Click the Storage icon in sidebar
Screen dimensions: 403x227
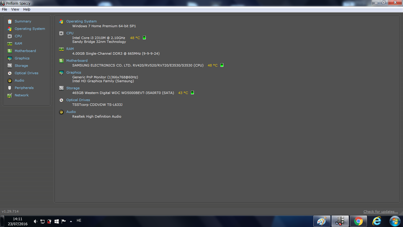coord(10,66)
